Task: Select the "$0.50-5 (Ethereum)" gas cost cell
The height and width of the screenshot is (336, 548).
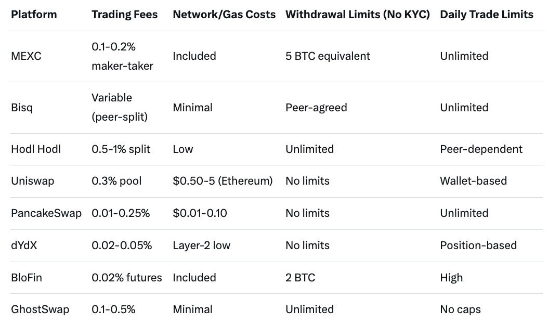Action: tap(223, 181)
